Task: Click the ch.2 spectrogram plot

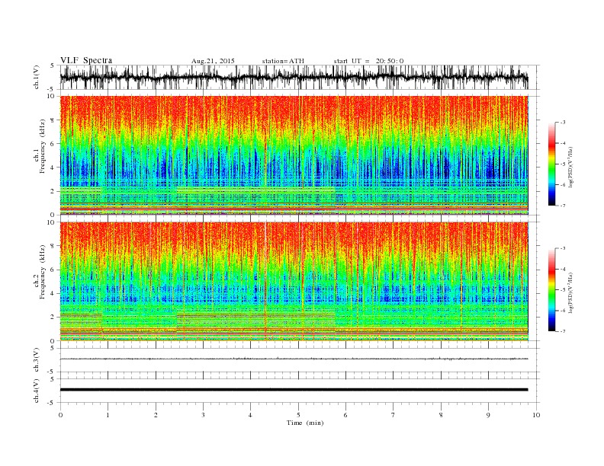Action: coord(294,282)
